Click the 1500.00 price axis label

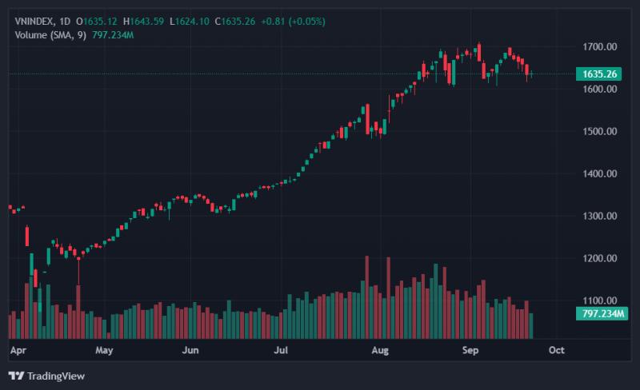tap(599, 131)
